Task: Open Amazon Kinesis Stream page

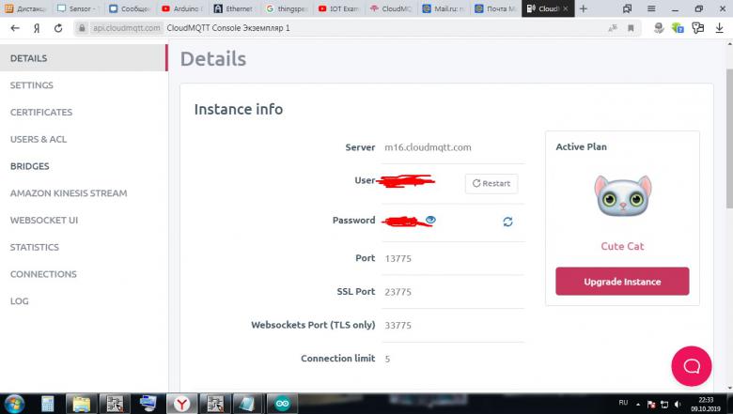Action: tap(69, 193)
